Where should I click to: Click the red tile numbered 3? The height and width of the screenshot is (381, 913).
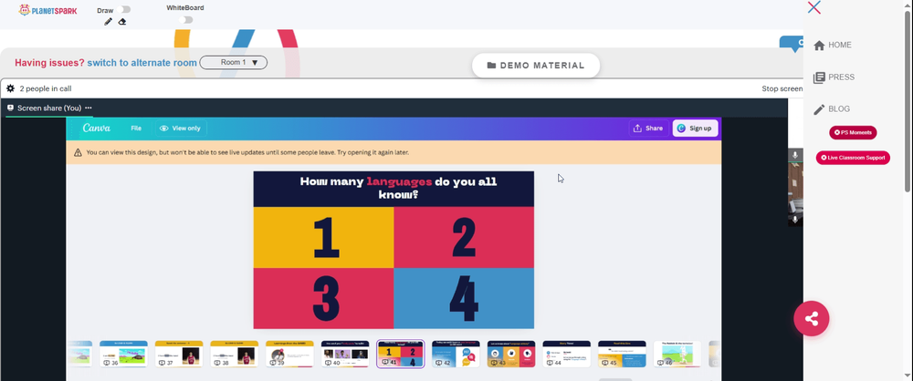point(324,298)
